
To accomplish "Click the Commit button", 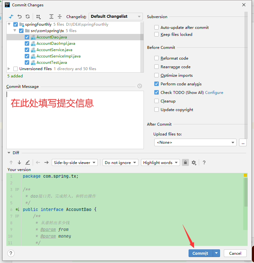I will [201, 253].
